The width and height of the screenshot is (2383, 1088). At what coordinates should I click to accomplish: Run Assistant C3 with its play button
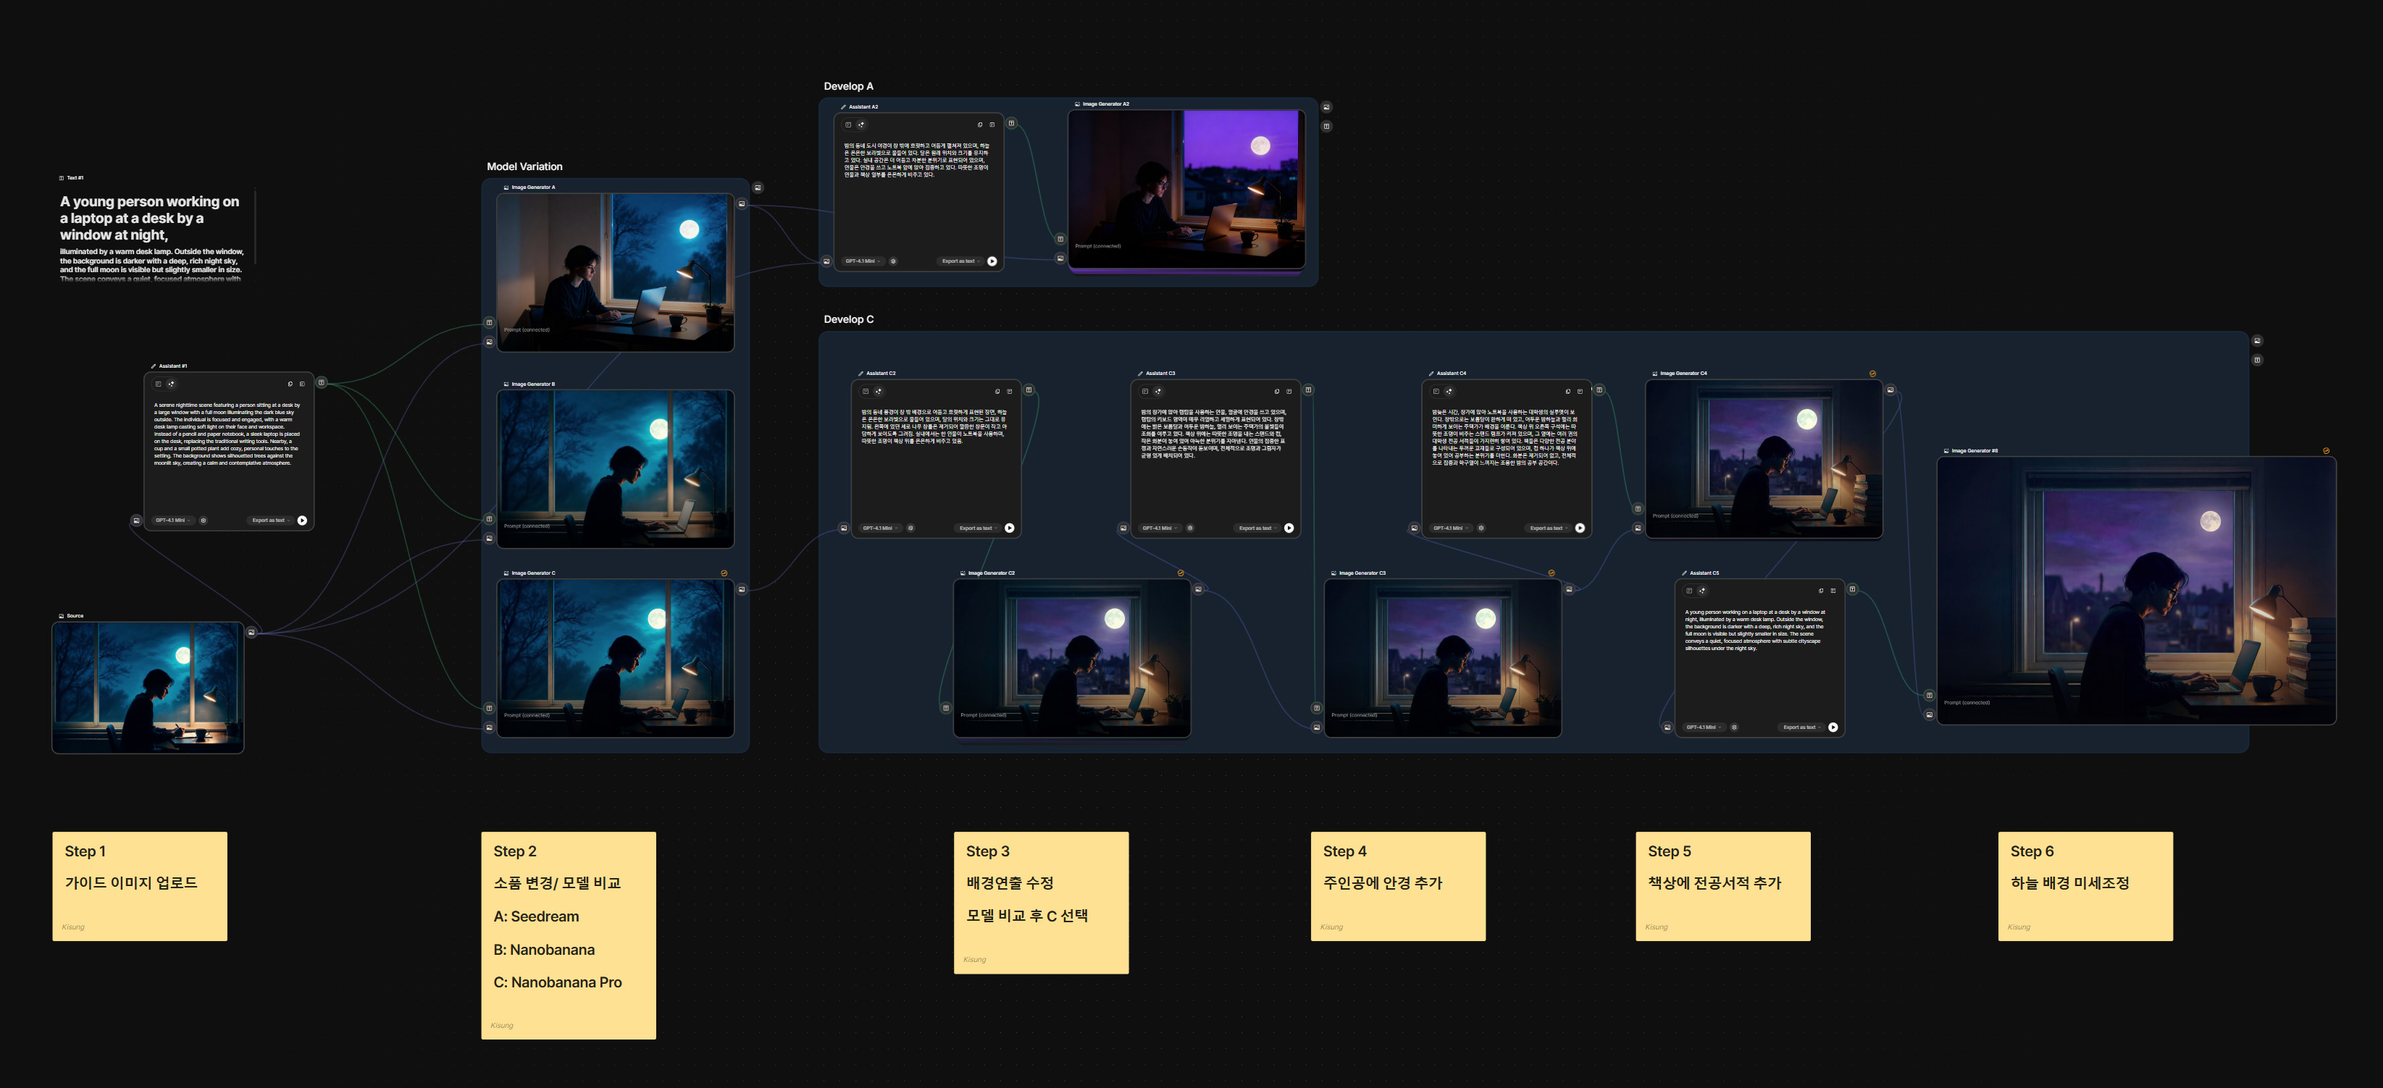coord(1289,528)
